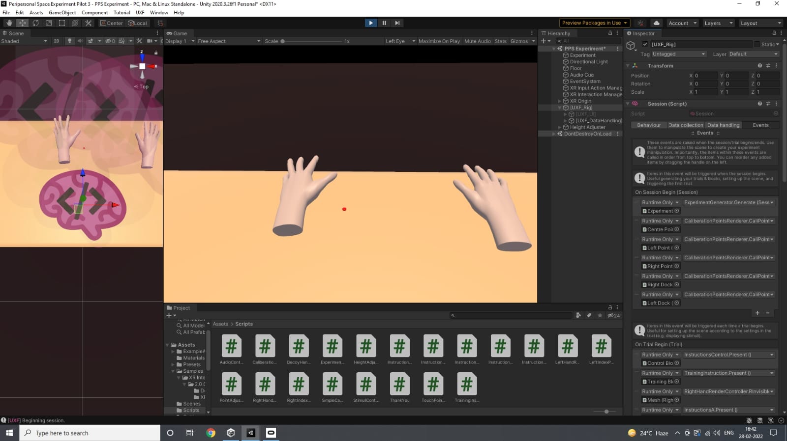Open the Layers dropdown

click(x=718, y=23)
